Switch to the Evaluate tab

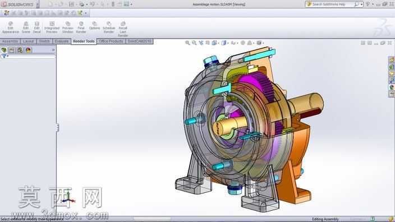62,41
